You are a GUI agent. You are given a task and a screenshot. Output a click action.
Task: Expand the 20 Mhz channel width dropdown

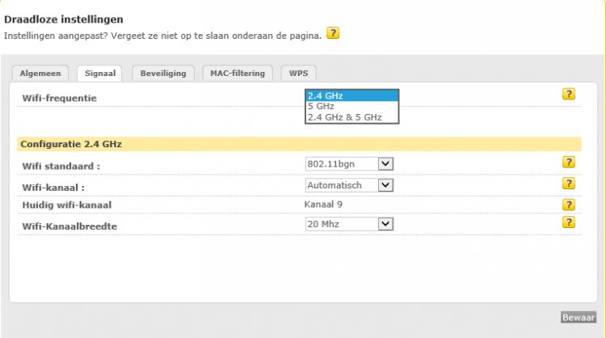coord(349,224)
